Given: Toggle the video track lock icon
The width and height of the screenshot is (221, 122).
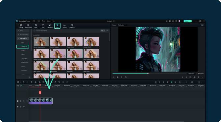Looking at the screenshot, I should pyautogui.click(x=21, y=101).
